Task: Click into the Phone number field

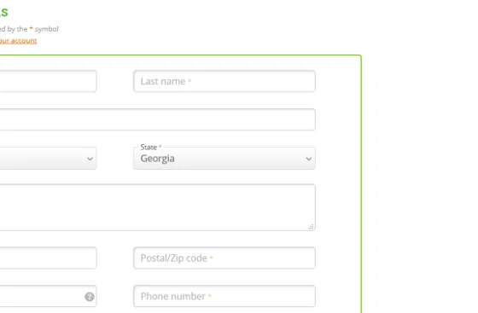Action: pos(224,296)
